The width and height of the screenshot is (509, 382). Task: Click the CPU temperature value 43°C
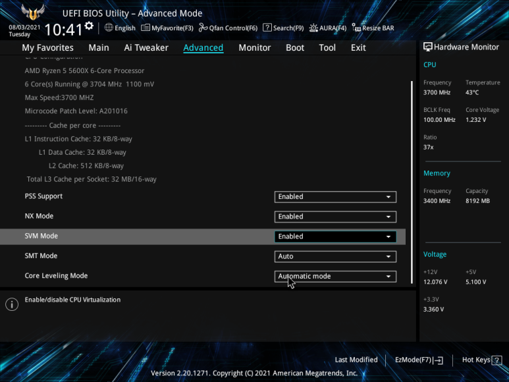pos(472,92)
